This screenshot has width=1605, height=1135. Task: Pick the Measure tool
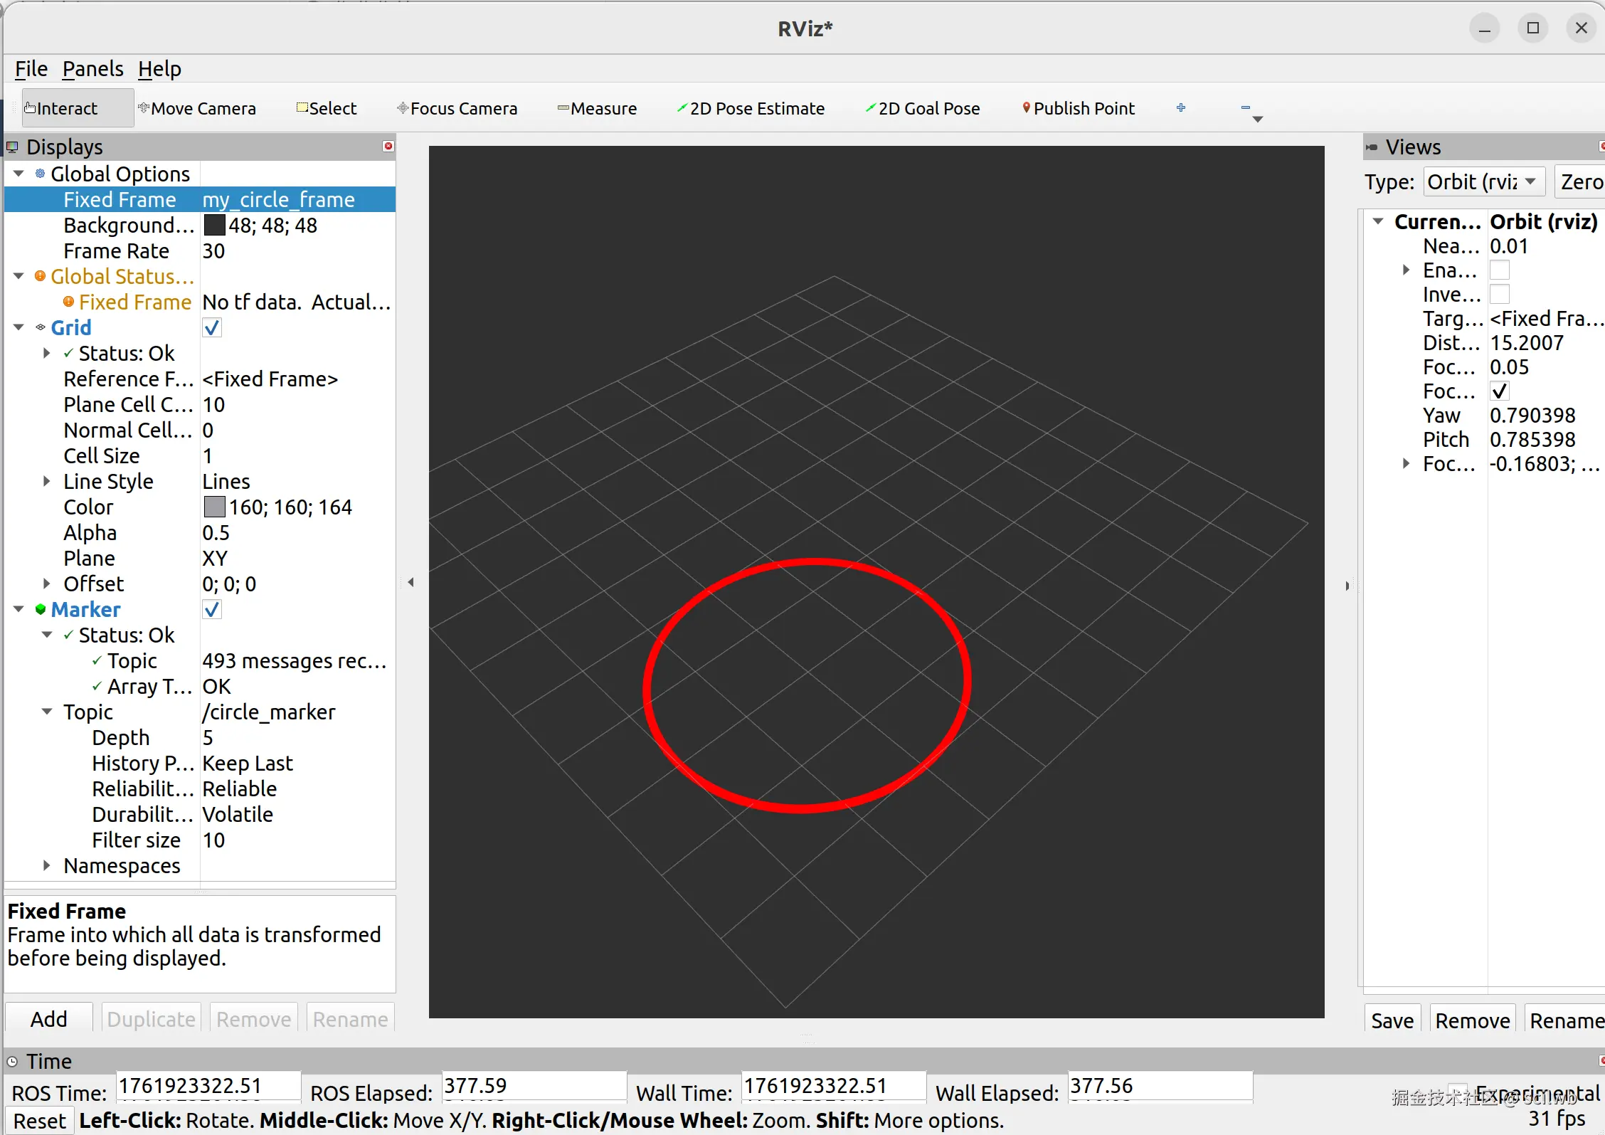click(597, 108)
